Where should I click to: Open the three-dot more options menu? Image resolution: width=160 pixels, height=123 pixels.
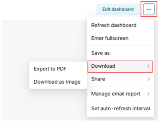(x=149, y=9)
